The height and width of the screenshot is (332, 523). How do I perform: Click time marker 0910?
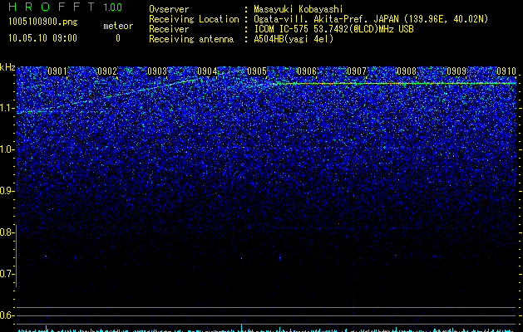tap(506, 71)
